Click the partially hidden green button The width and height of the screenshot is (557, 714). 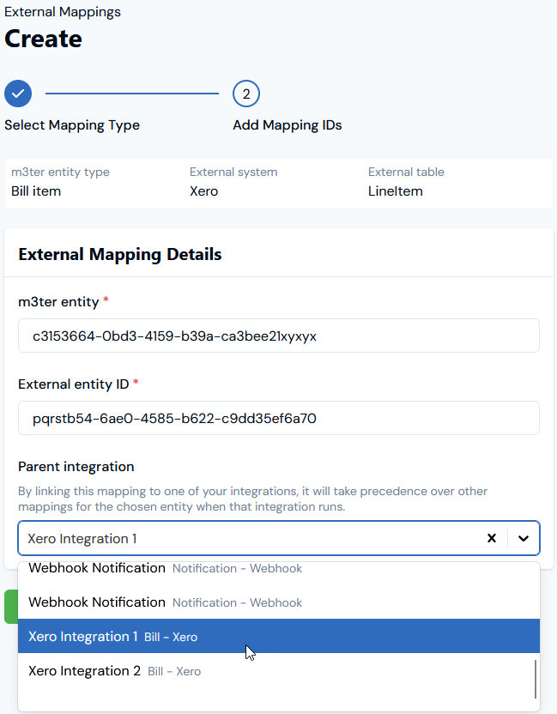point(11,607)
